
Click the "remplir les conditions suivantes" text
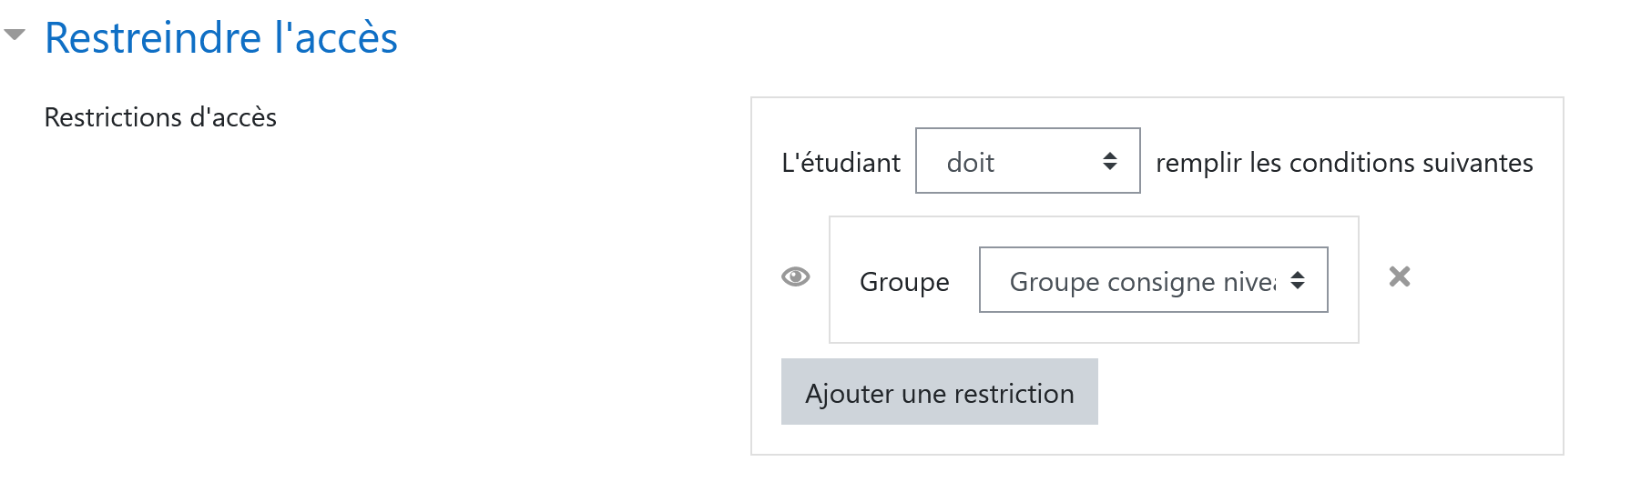(1344, 163)
